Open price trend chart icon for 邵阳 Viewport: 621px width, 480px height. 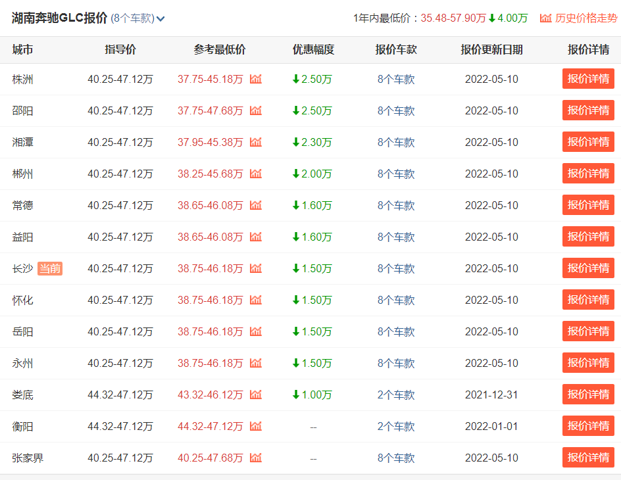click(256, 110)
